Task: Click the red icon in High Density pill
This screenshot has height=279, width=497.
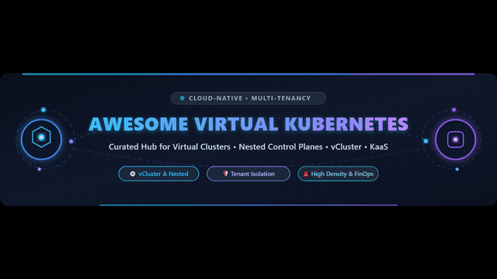Action: (x=305, y=174)
